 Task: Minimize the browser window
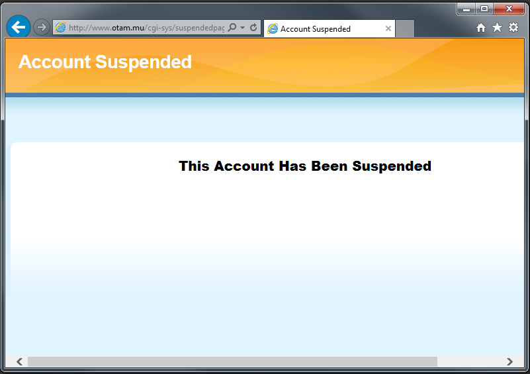pos(466,9)
